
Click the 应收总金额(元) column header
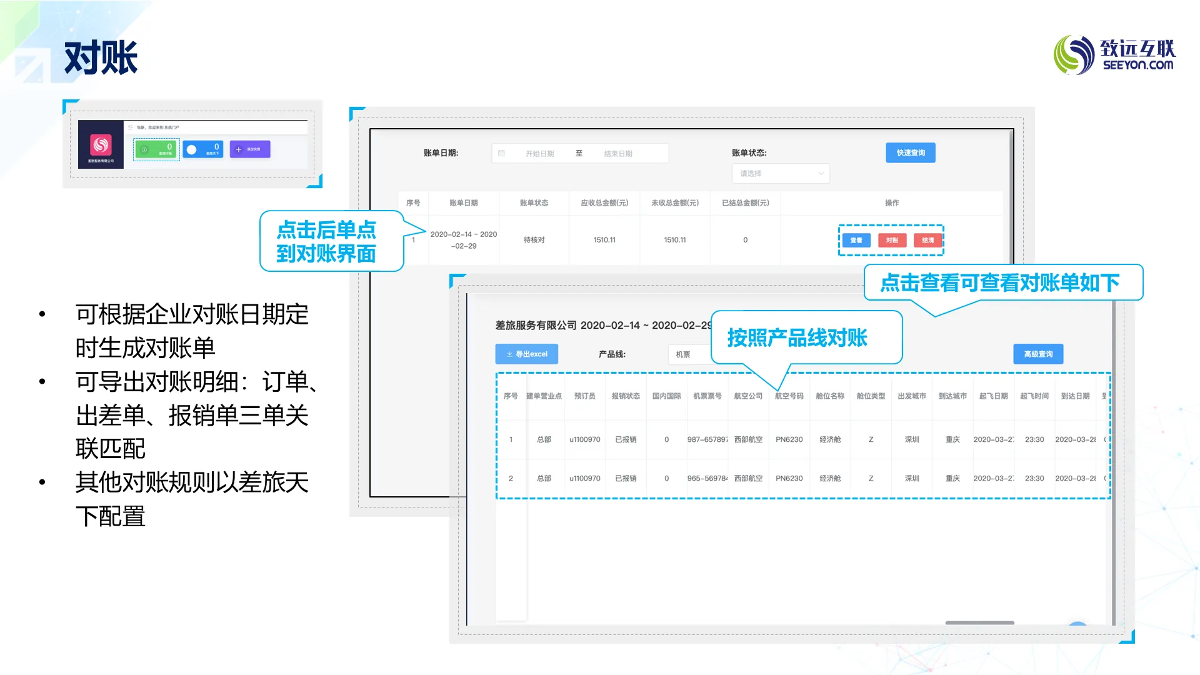[604, 203]
